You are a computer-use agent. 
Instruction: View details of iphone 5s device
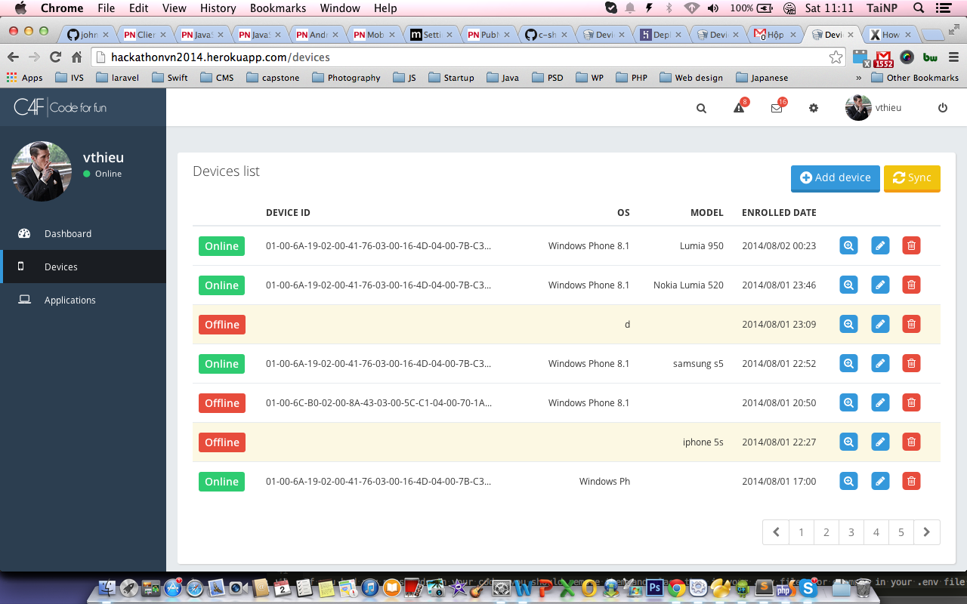tap(849, 442)
